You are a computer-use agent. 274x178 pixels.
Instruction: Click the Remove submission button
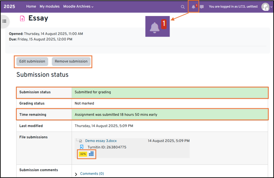coord(71,61)
